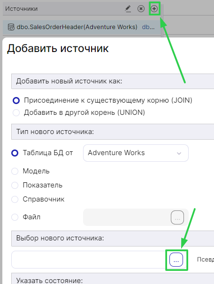
Task: Choose the Модель source type
Action: (x=15, y=171)
